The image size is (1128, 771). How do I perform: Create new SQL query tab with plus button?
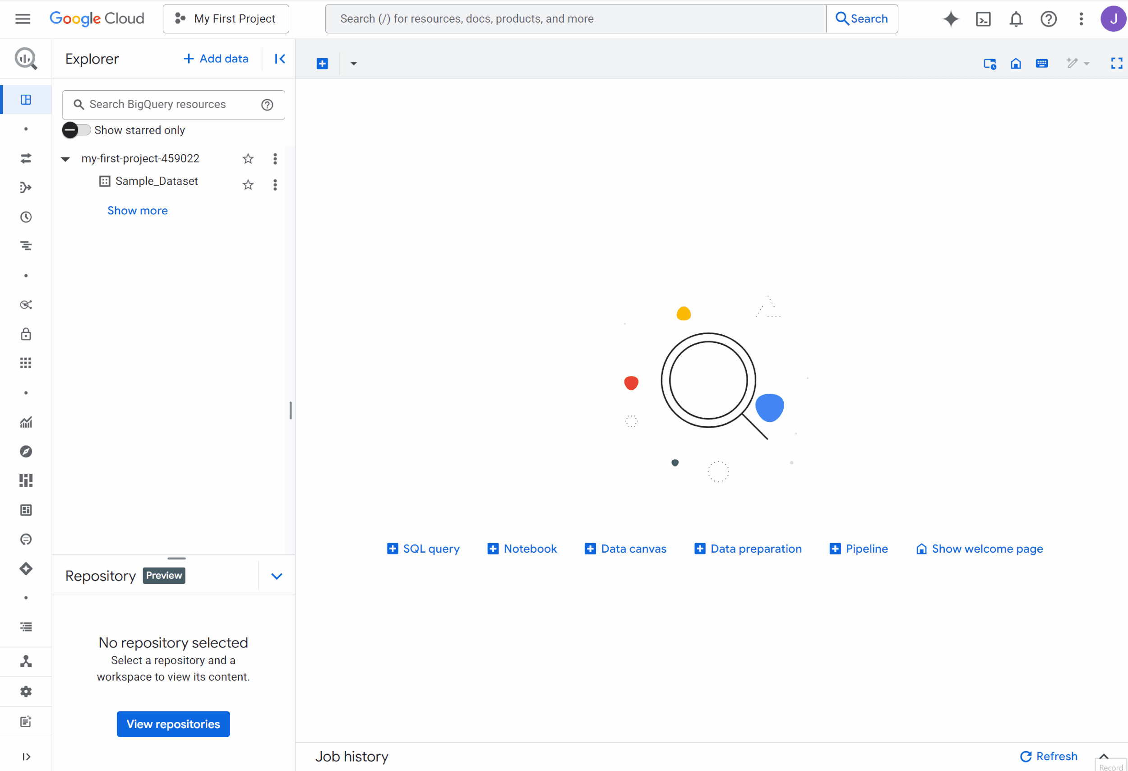pyautogui.click(x=322, y=64)
